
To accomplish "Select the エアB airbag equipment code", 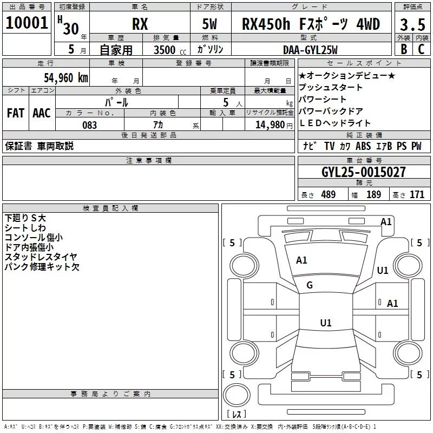I will coord(384,146).
